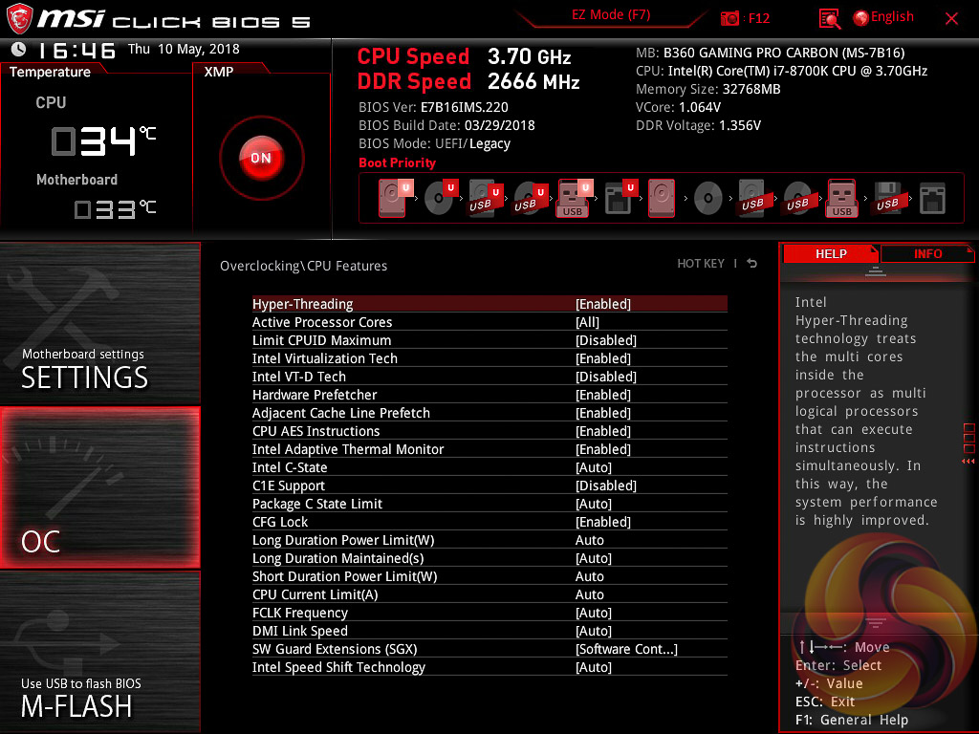Click the Boot Priority label

tap(397, 162)
